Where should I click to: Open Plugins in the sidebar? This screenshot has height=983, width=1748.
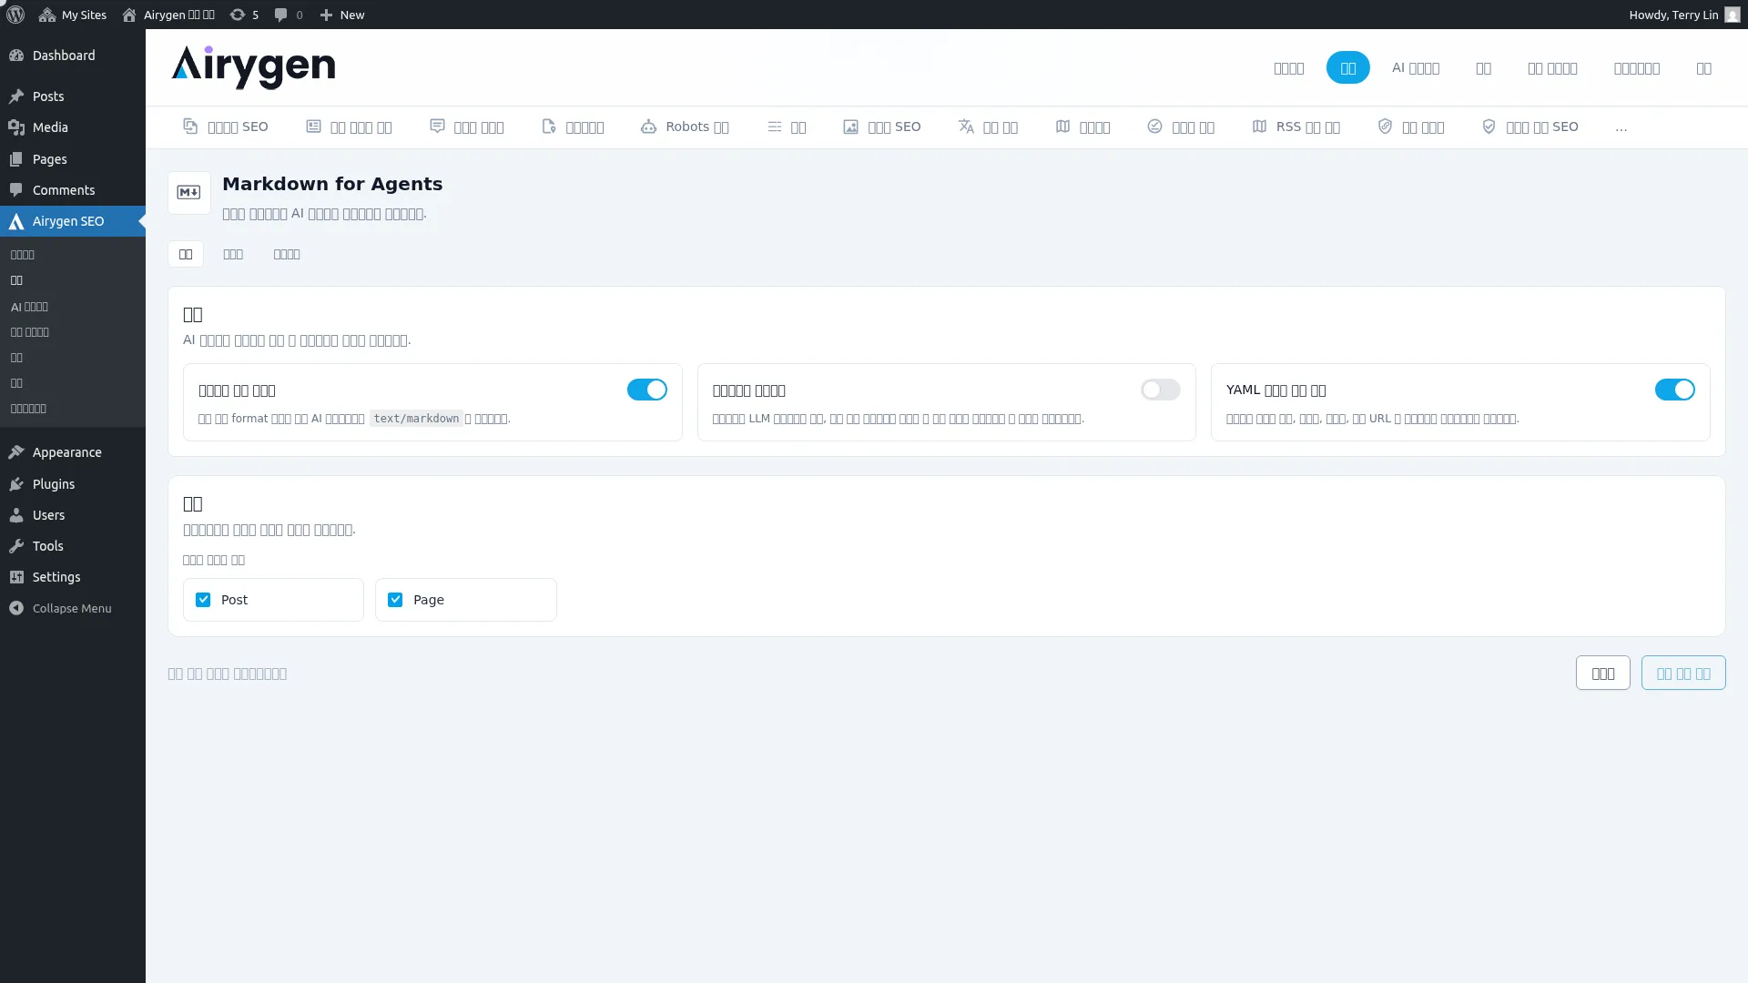click(73, 484)
